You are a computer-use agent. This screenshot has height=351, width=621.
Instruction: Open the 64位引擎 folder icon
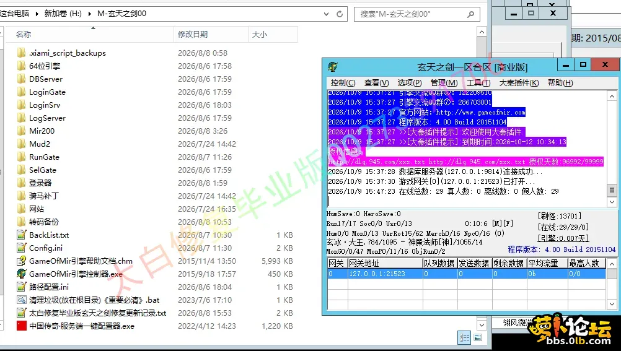pyautogui.click(x=22, y=66)
